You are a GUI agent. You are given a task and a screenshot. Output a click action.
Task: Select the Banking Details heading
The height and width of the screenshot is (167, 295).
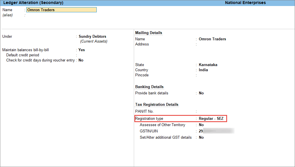click(x=149, y=87)
